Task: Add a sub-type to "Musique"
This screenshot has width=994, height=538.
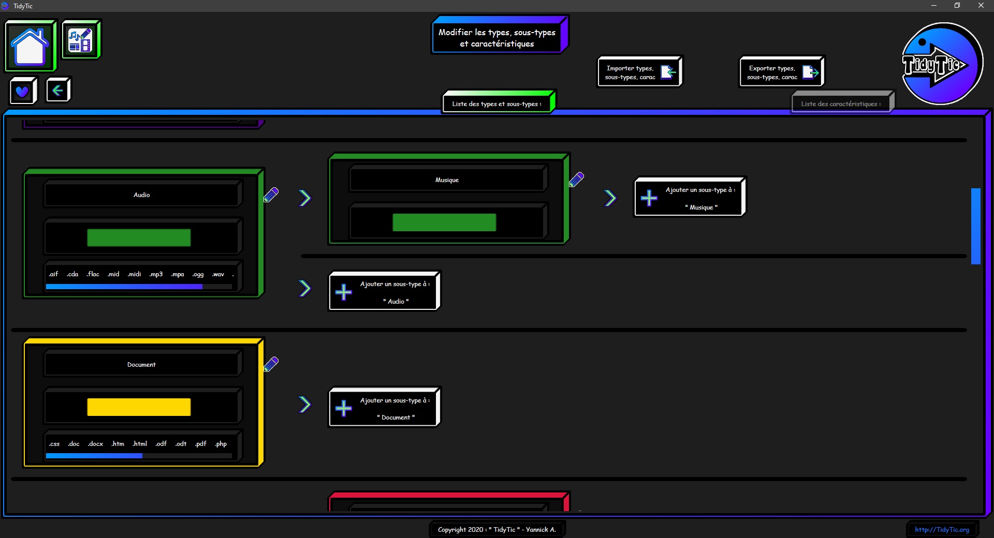Action: [690, 197]
